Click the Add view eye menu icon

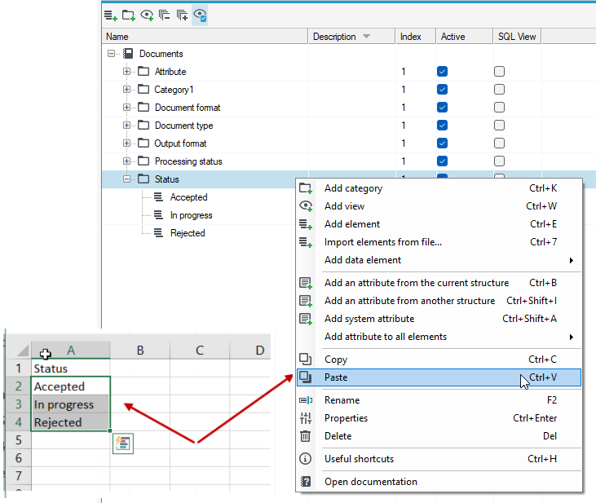tap(306, 206)
